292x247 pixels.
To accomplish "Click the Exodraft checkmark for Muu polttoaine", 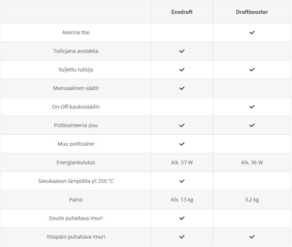I will (182, 144).
